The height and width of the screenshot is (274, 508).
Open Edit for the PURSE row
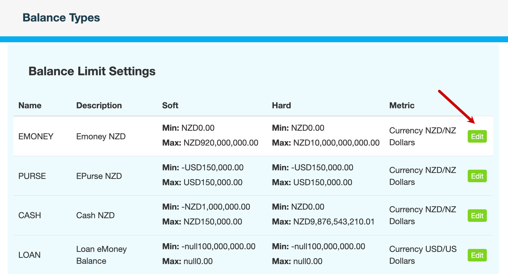[x=477, y=176]
